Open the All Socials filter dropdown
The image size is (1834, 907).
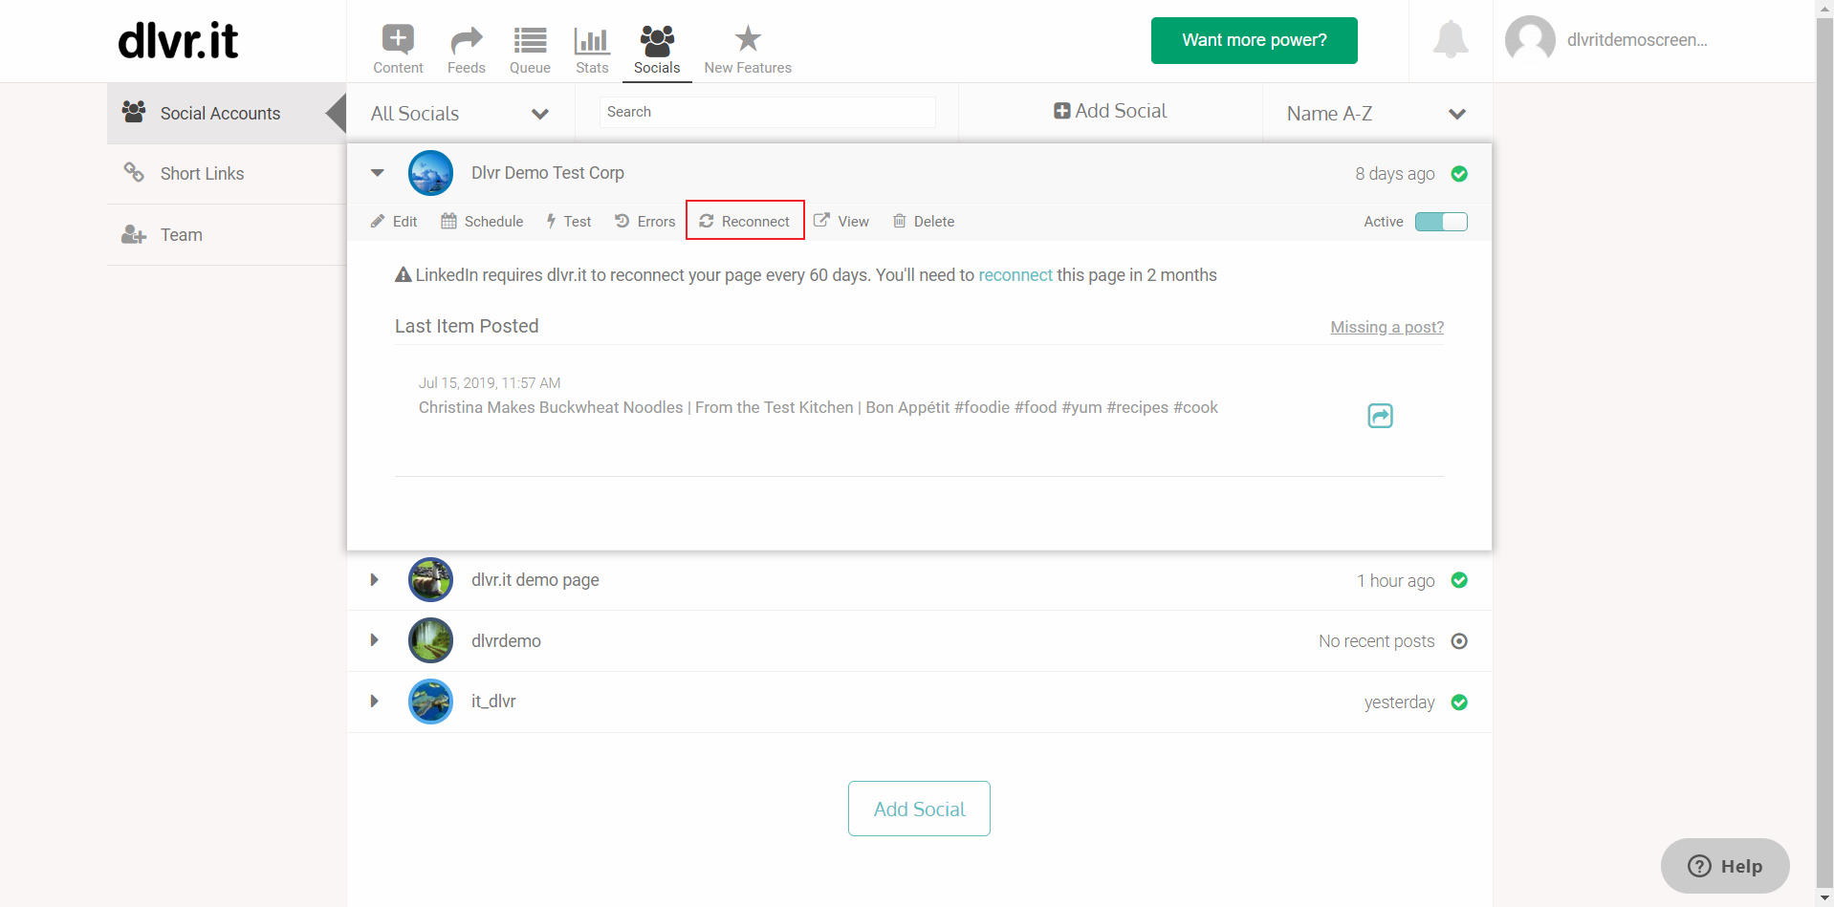460,114
